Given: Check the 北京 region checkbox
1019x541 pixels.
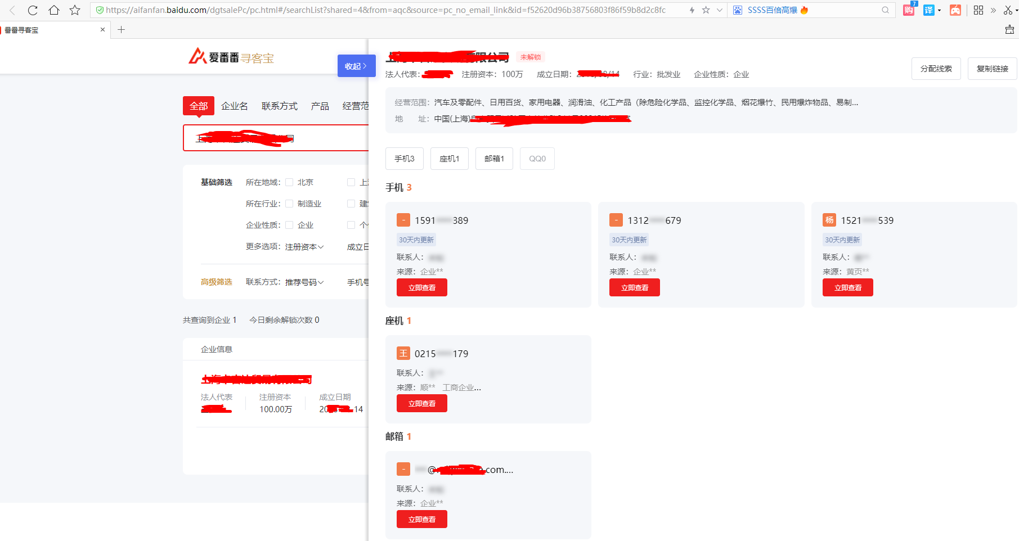Looking at the screenshot, I should point(289,182).
